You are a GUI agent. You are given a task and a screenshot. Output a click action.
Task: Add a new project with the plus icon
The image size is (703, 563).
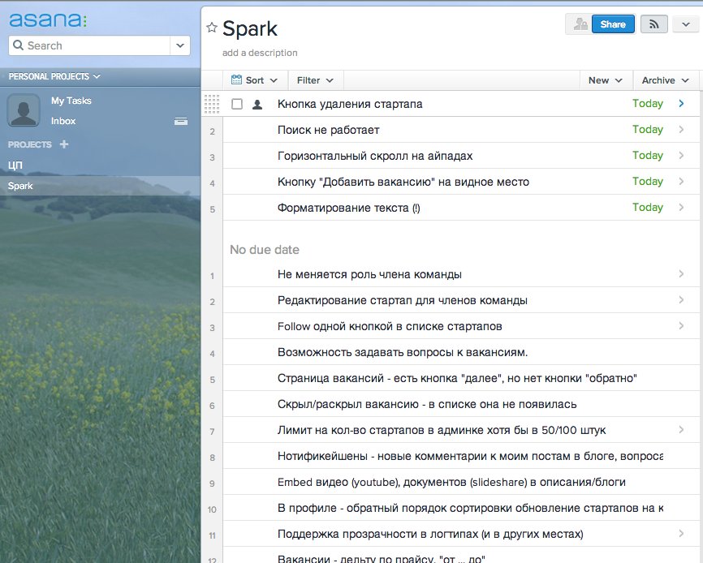click(64, 144)
